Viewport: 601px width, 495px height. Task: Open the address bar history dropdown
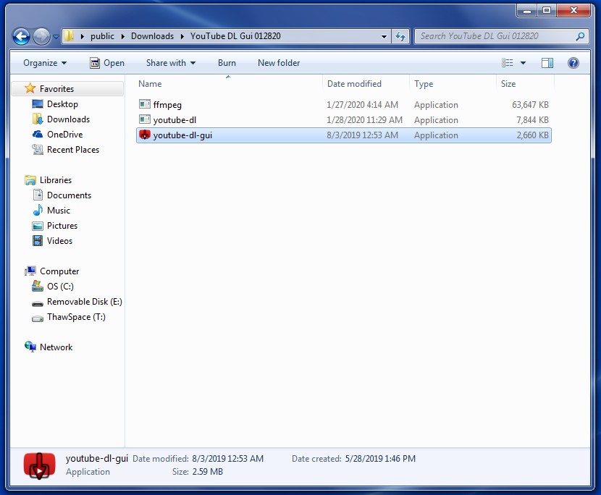click(x=384, y=37)
